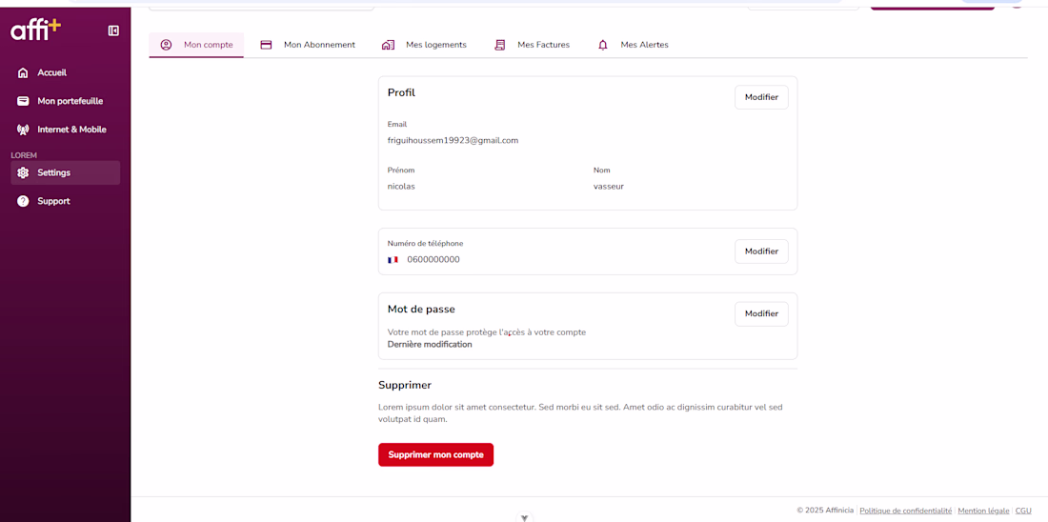Click the Mot de passe heading
The image size is (1048, 522).
tap(421, 309)
